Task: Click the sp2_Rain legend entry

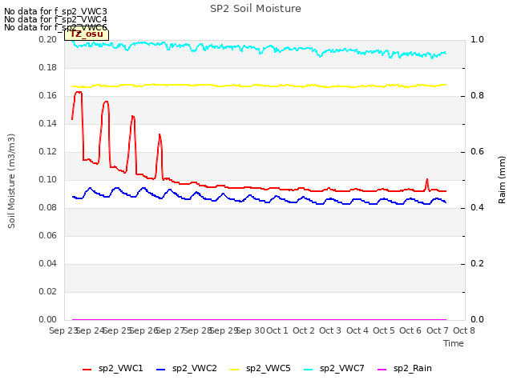Action: coord(405,369)
